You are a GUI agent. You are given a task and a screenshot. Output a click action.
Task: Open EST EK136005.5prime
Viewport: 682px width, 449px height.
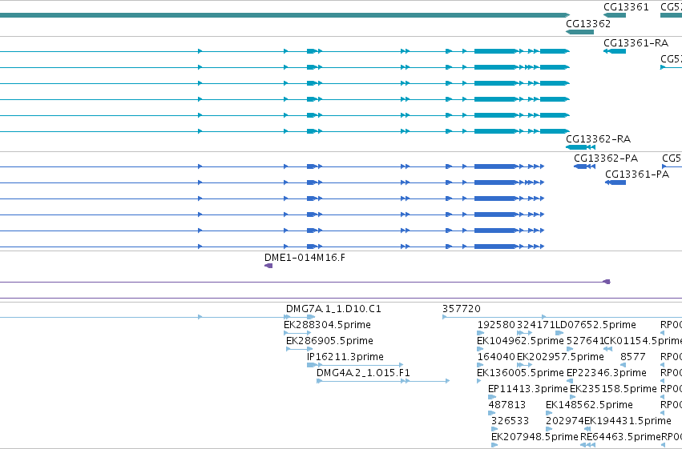click(520, 373)
